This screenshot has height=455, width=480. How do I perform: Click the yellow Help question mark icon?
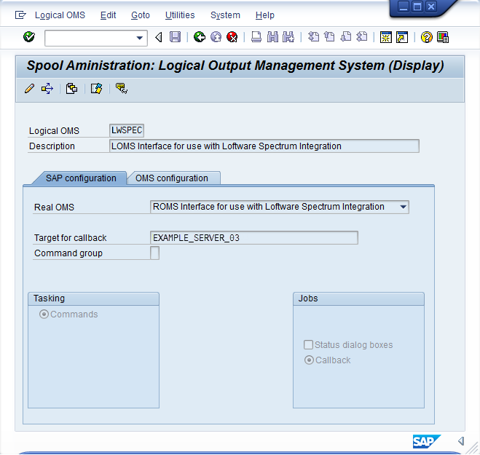click(x=426, y=37)
